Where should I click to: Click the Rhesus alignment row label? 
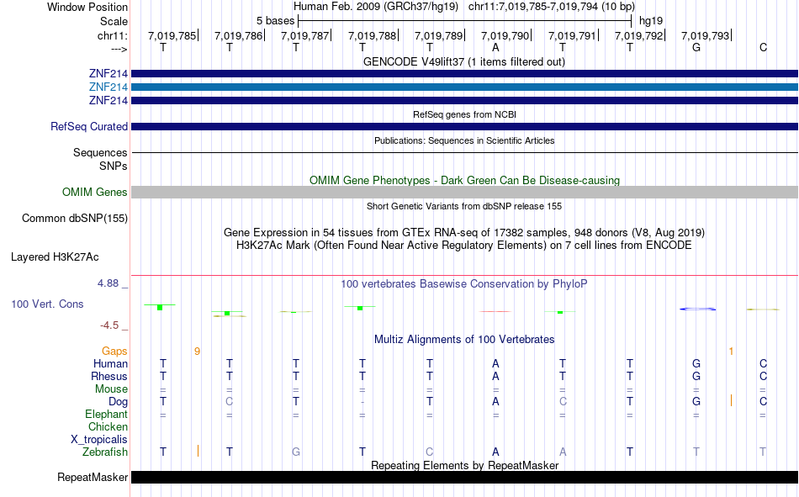109,376
